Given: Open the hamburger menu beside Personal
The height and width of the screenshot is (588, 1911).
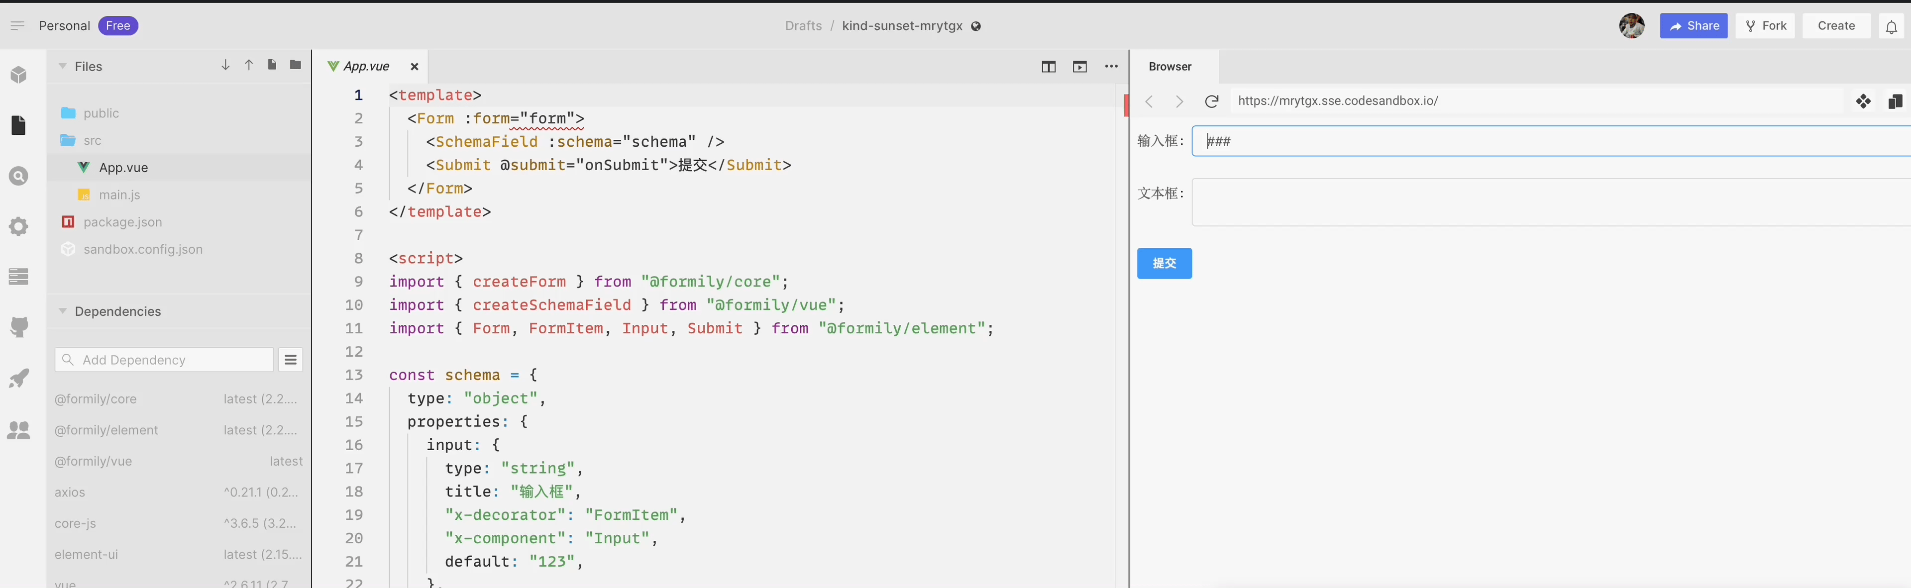Looking at the screenshot, I should [17, 26].
